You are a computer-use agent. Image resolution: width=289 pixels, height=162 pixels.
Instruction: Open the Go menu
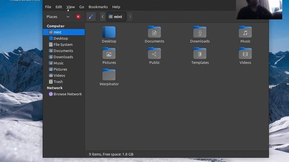pyautogui.click(x=82, y=7)
